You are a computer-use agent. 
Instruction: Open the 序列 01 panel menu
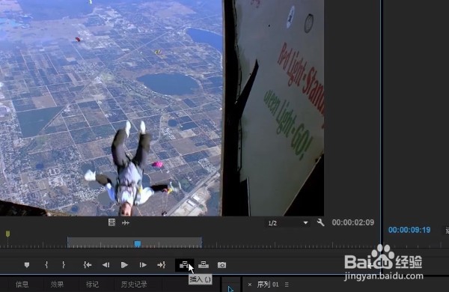287,285
